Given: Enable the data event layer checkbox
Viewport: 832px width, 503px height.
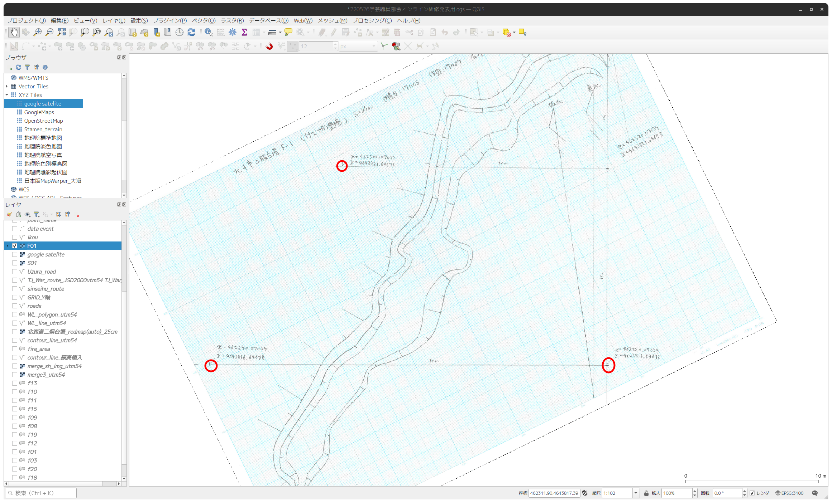Looking at the screenshot, I should (x=15, y=229).
